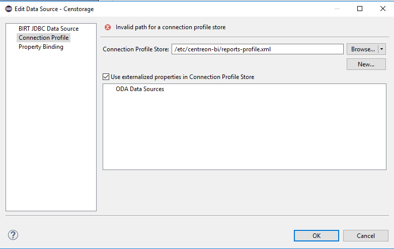Click the red error icon
The width and height of the screenshot is (394, 249).
tap(107, 28)
